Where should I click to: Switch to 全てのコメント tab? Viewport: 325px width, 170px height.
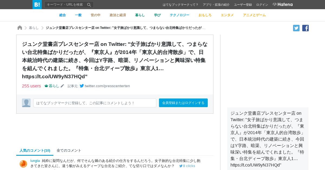69,150
